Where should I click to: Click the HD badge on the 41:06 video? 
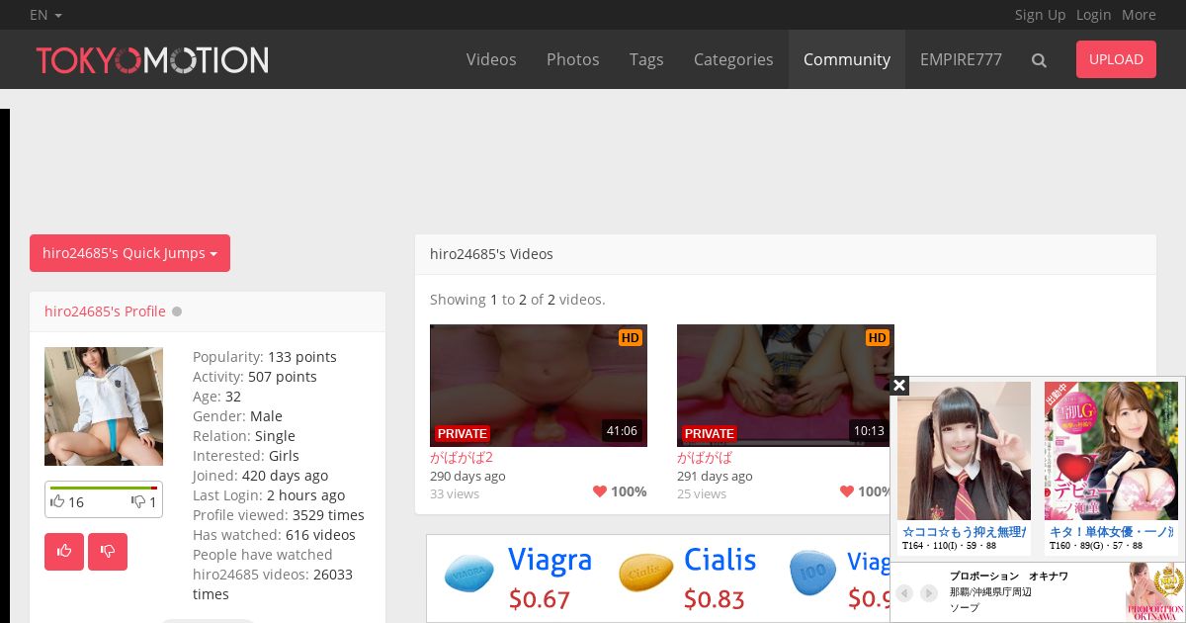631,338
